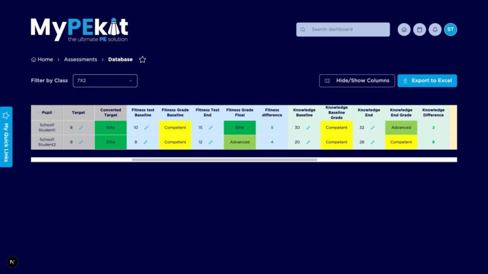Click Export to Excel button

pos(427,81)
